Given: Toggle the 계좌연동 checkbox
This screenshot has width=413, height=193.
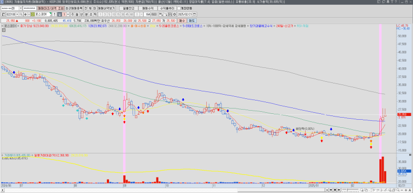Looking at the screenshot, I should (x=179, y=8).
